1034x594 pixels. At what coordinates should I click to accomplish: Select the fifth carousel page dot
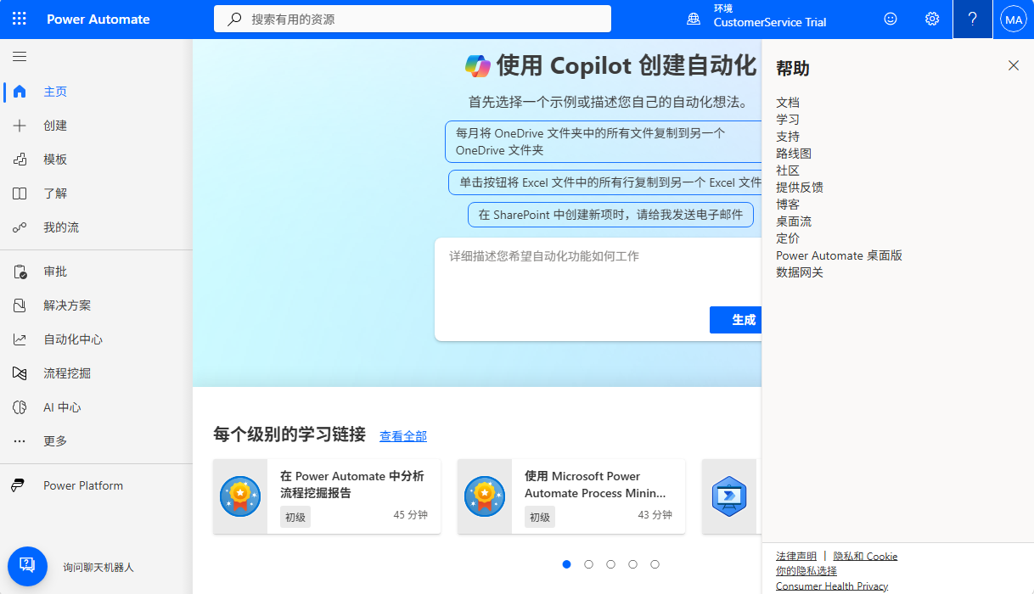point(655,564)
